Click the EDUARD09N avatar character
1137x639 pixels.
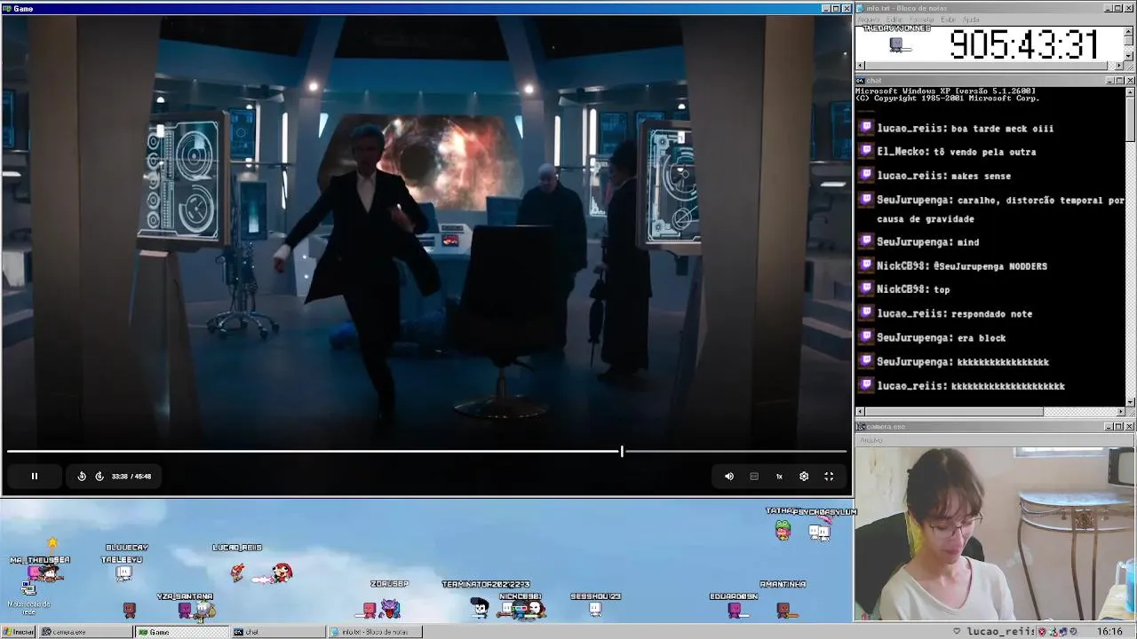[x=735, y=610]
